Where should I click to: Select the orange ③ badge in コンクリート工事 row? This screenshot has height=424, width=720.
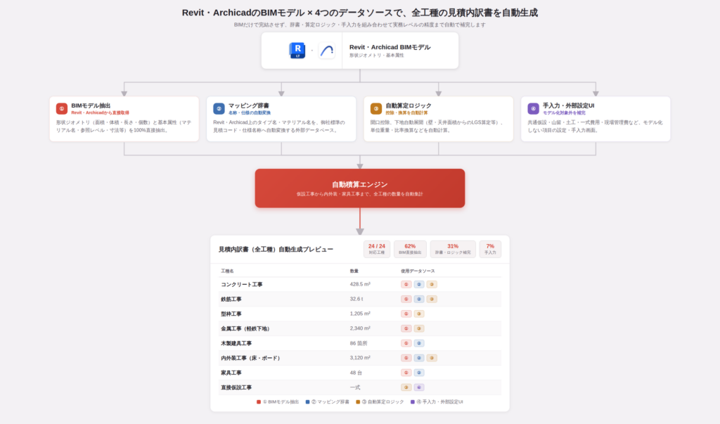point(432,284)
